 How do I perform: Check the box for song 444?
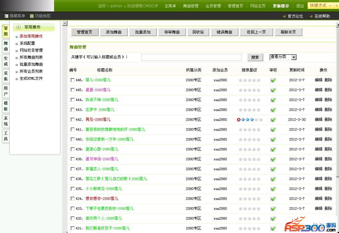tap(73, 100)
